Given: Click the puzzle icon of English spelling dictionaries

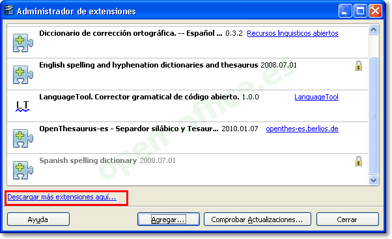Looking at the screenshot, I should (23, 75).
